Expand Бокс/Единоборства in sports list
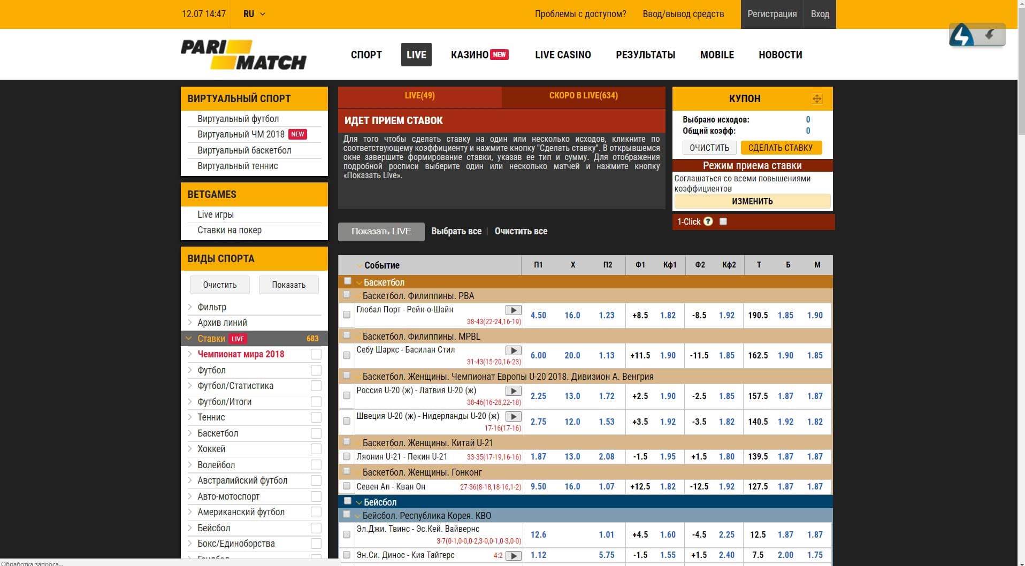The height and width of the screenshot is (566, 1025). pos(190,544)
